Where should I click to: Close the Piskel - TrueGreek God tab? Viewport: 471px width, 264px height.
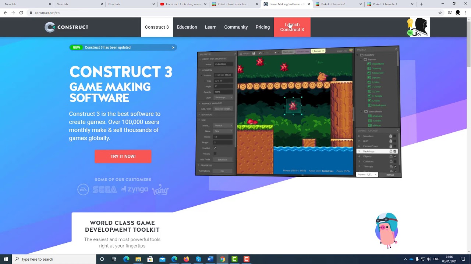(257, 4)
